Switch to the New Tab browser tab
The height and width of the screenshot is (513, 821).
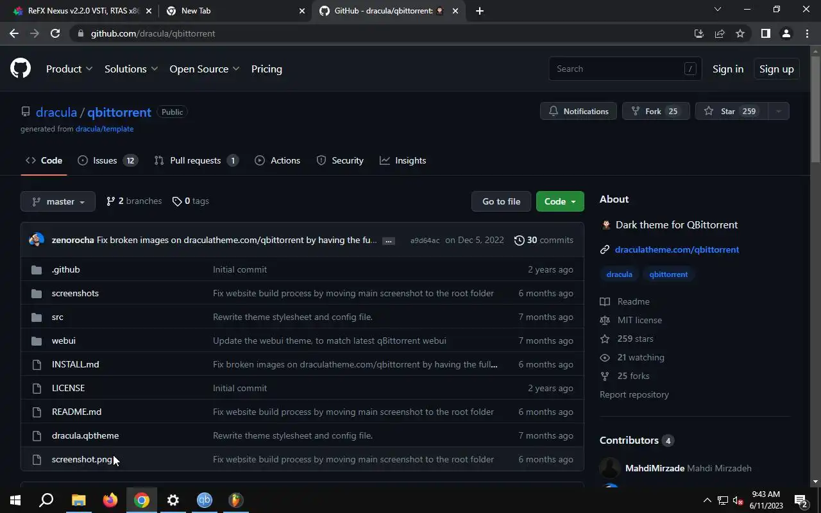click(235, 11)
